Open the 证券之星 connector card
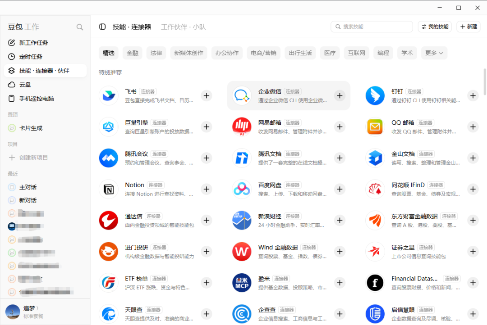This screenshot has height=325, width=487. pyautogui.click(x=423, y=252)
